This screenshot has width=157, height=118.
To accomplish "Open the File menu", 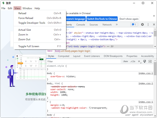I will click(x=3, y=8).
